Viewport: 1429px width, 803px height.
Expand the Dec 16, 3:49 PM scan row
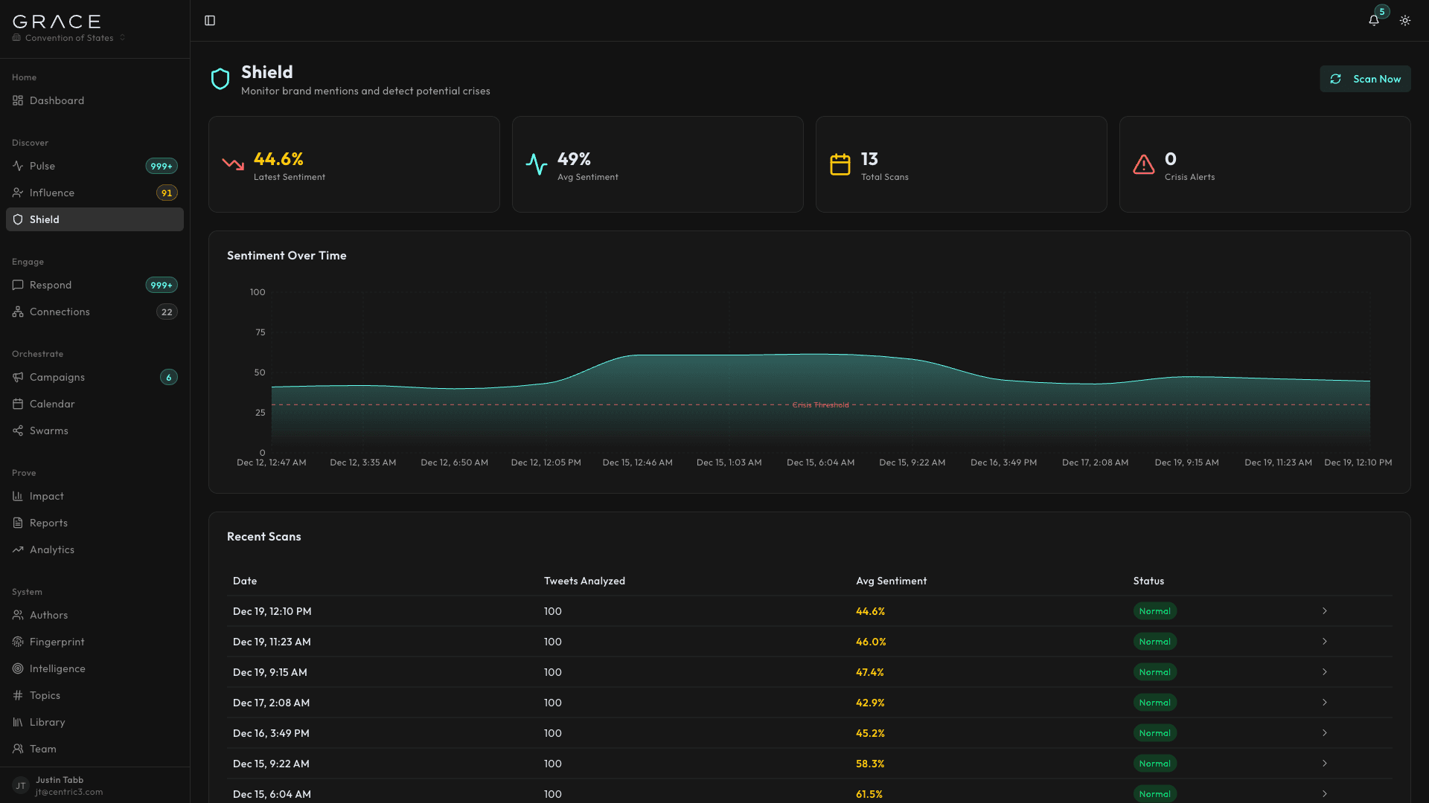click(1325, 732)
